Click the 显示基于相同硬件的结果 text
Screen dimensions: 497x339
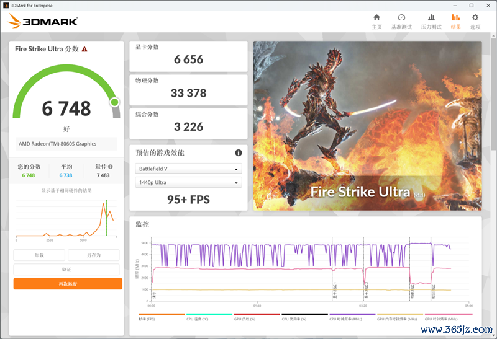pos(66,191)
